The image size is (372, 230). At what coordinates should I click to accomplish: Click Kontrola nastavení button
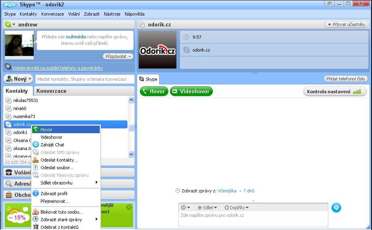coord(335,92)
